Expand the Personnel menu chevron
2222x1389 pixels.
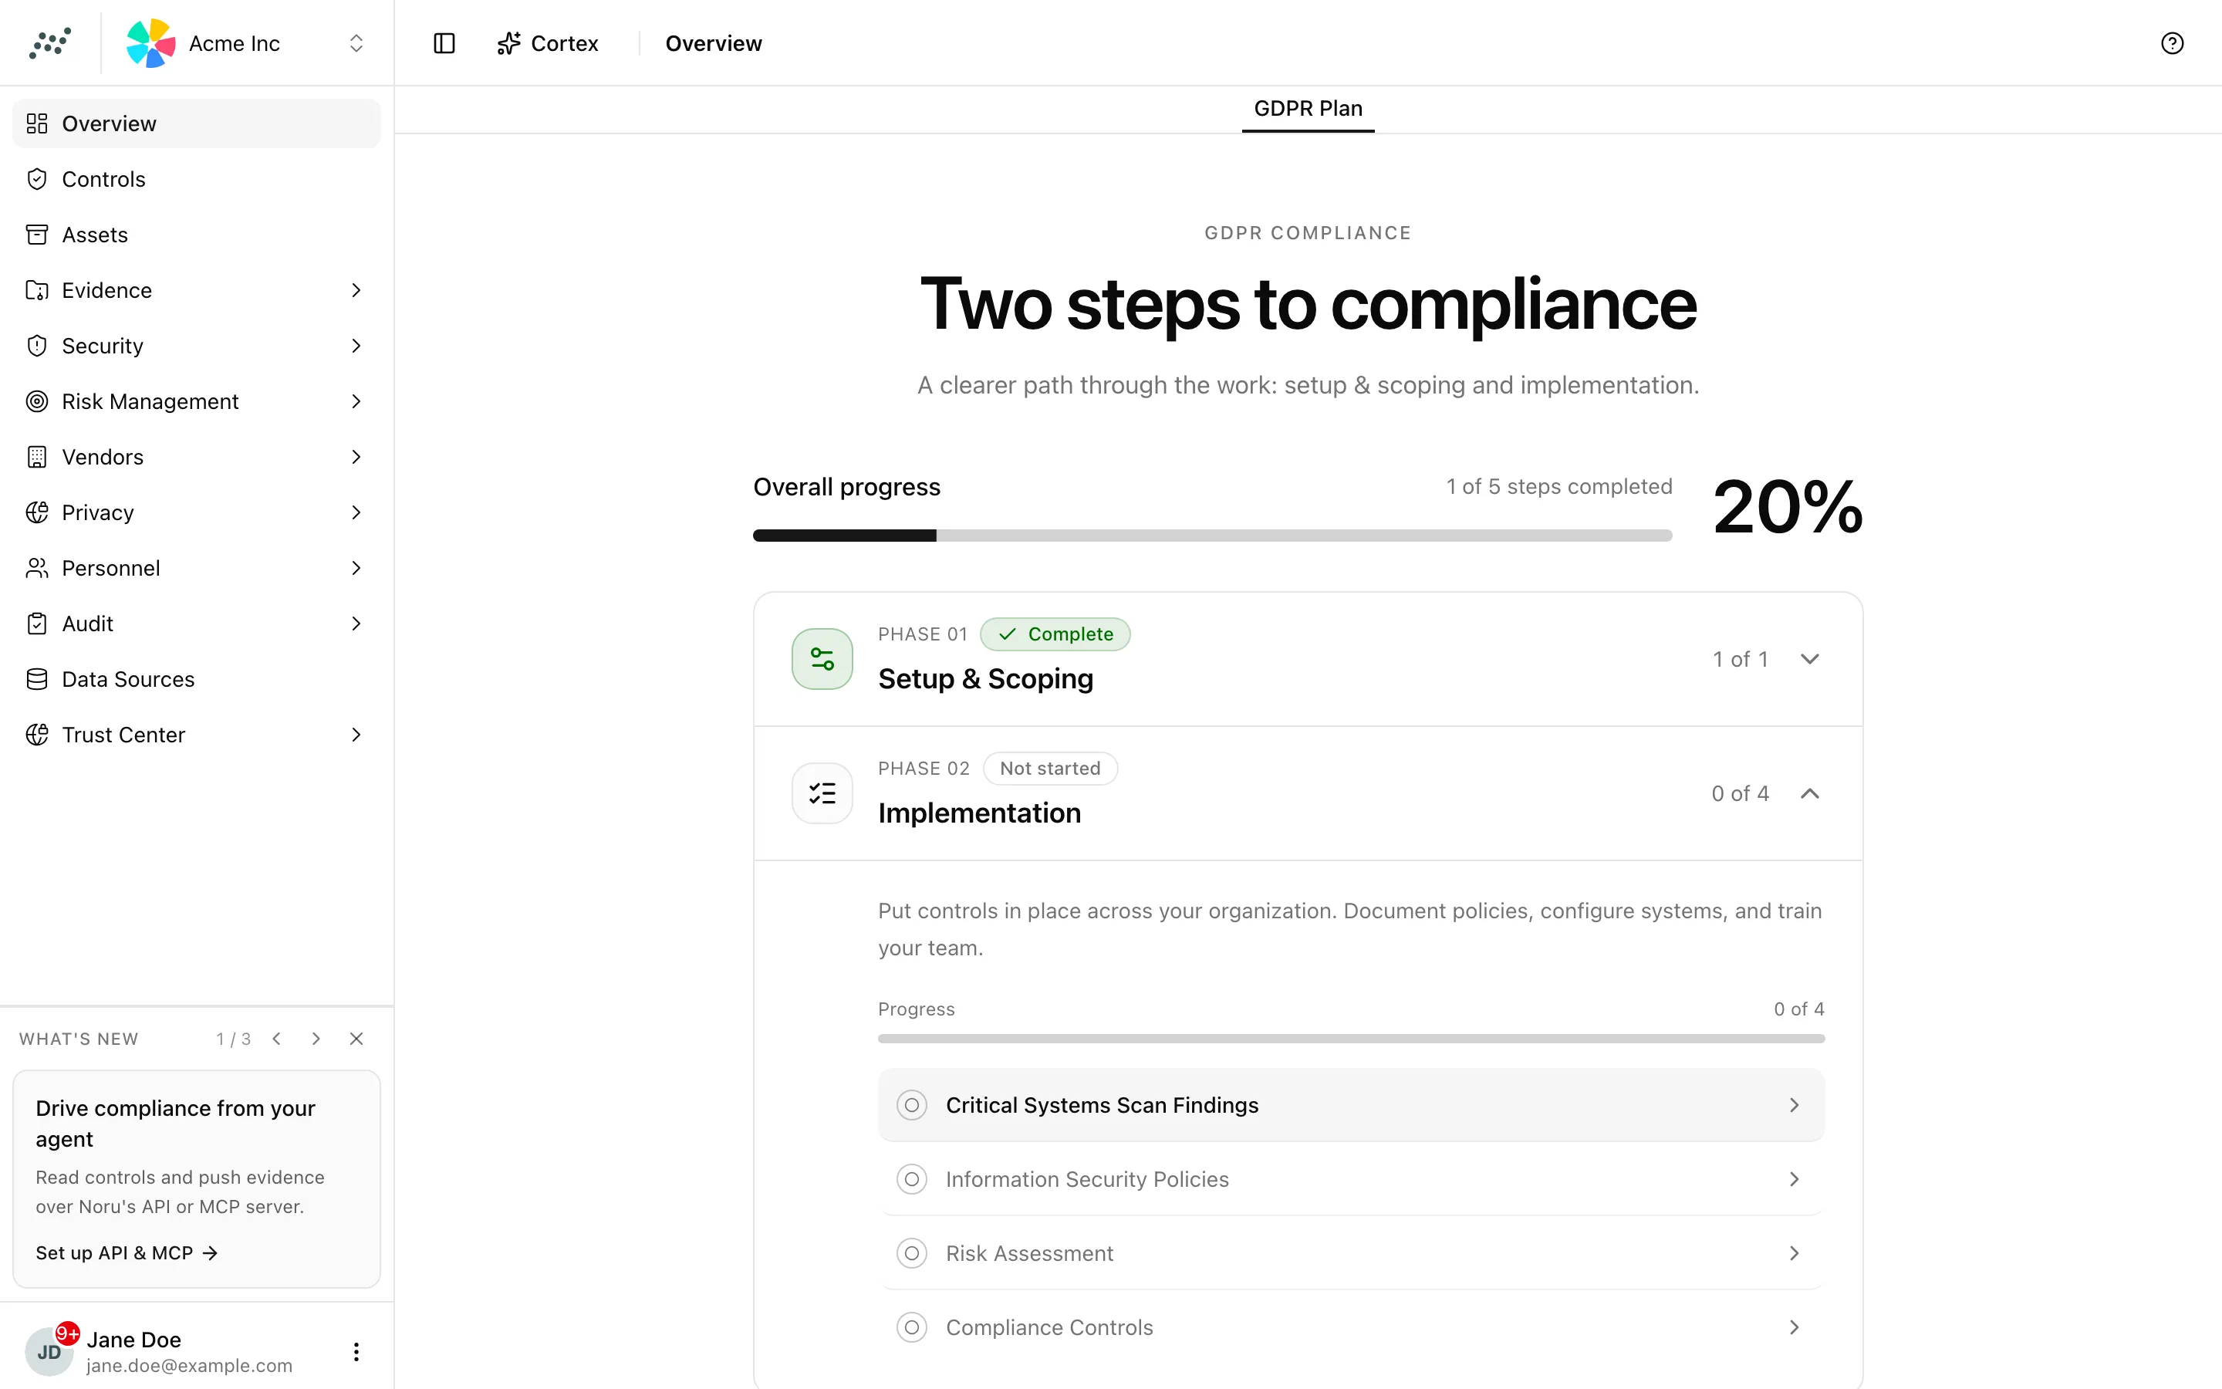click(x=356, y=568)
